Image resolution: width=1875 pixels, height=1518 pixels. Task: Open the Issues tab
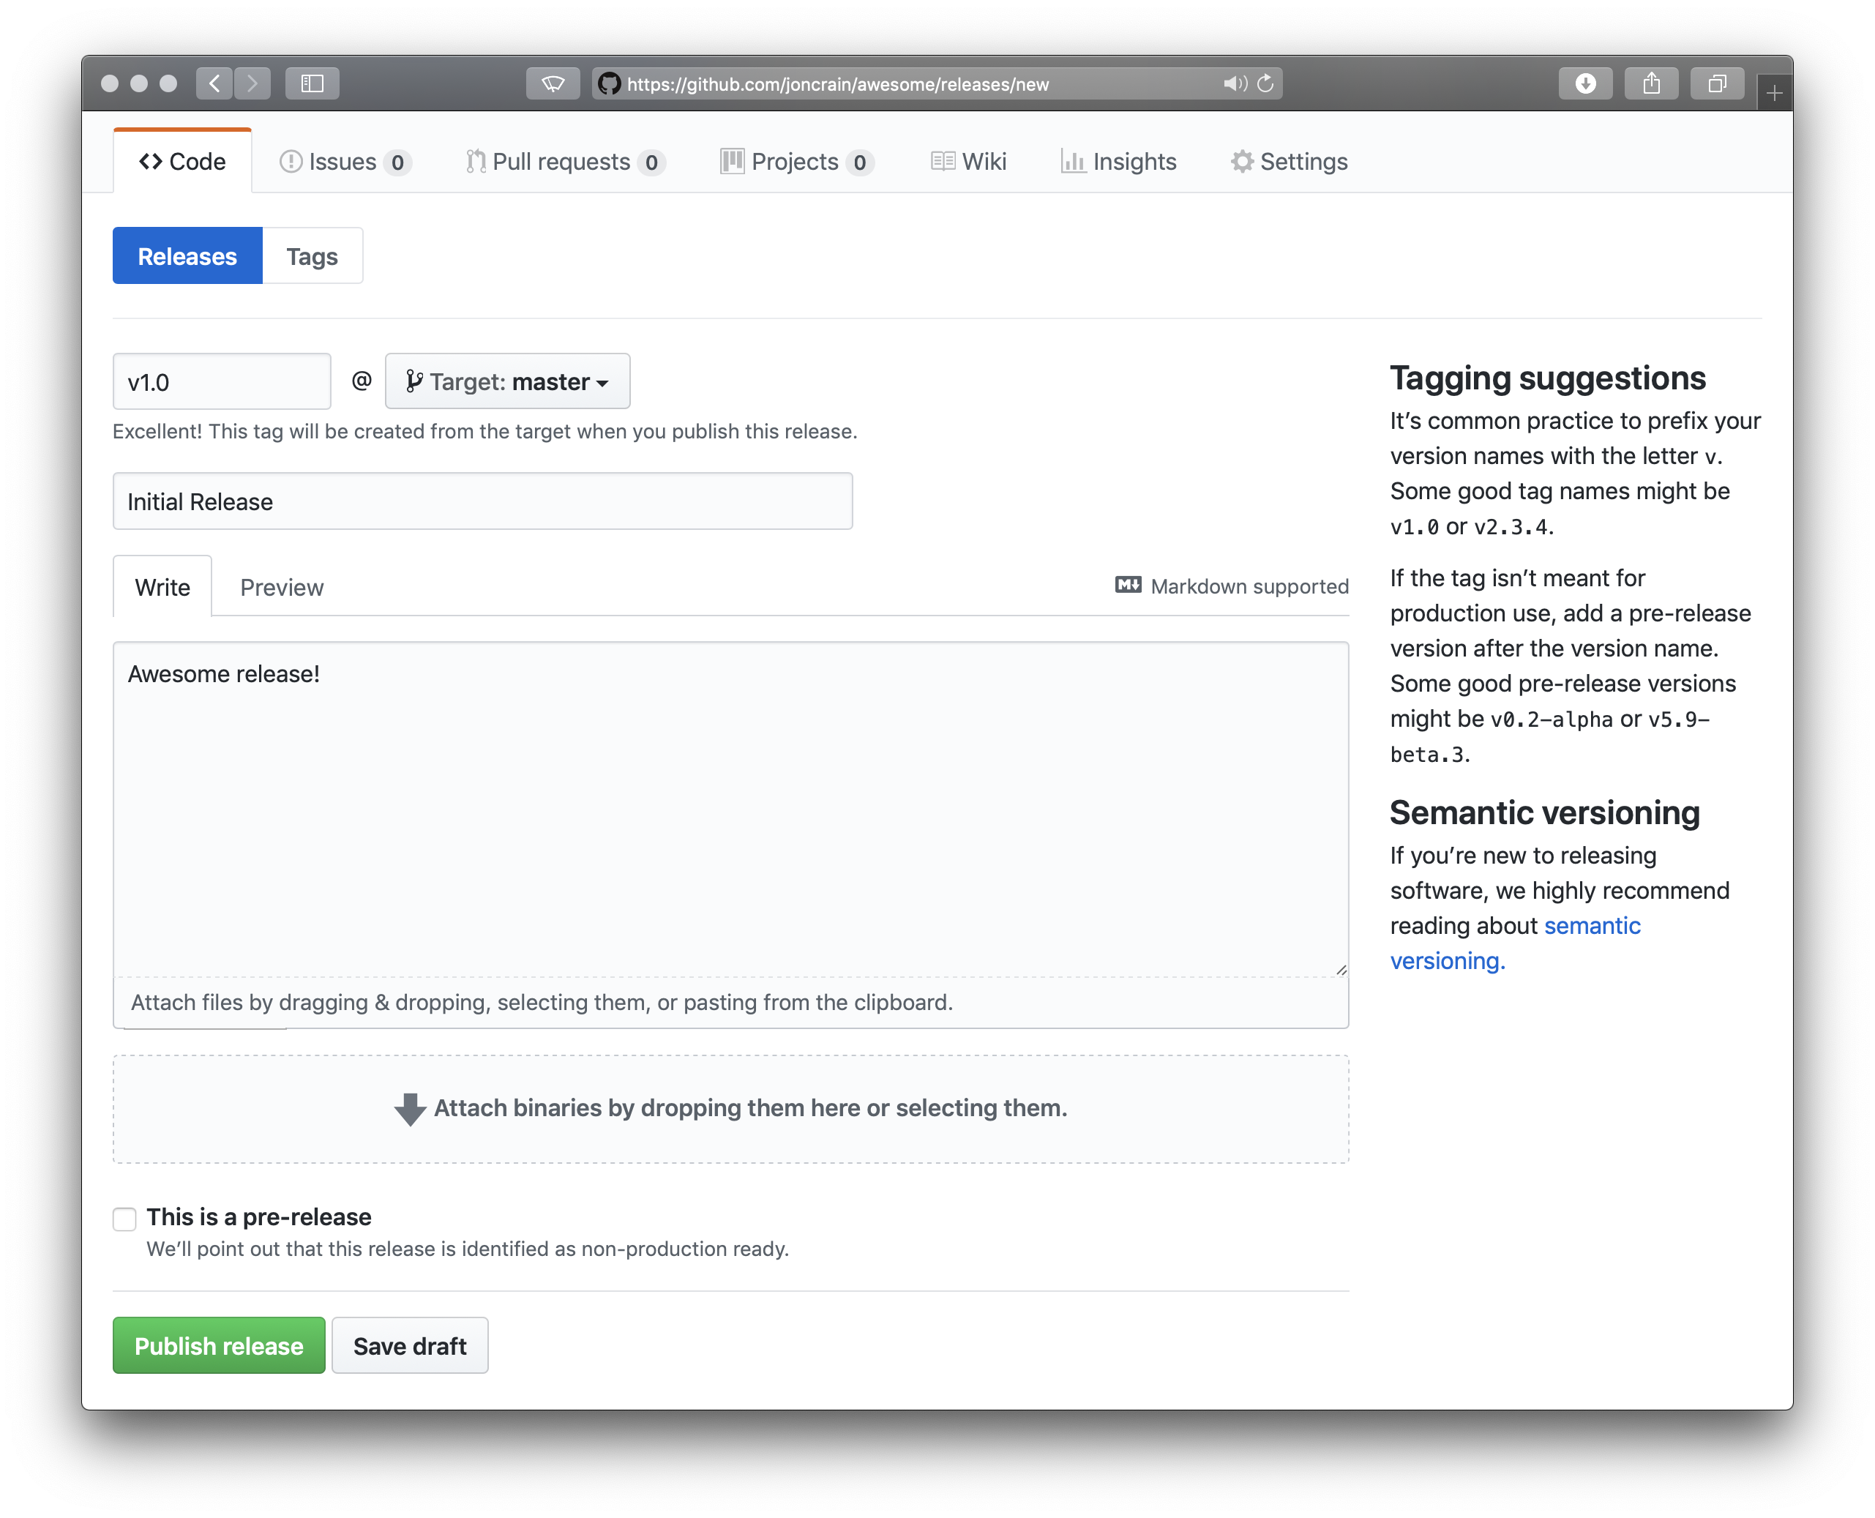(x=343, y=162)
